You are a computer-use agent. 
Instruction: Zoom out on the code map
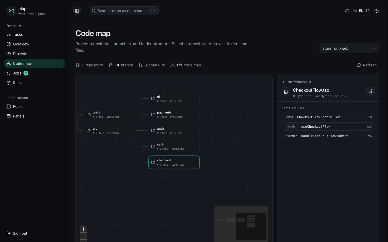(x=84, y=236)
